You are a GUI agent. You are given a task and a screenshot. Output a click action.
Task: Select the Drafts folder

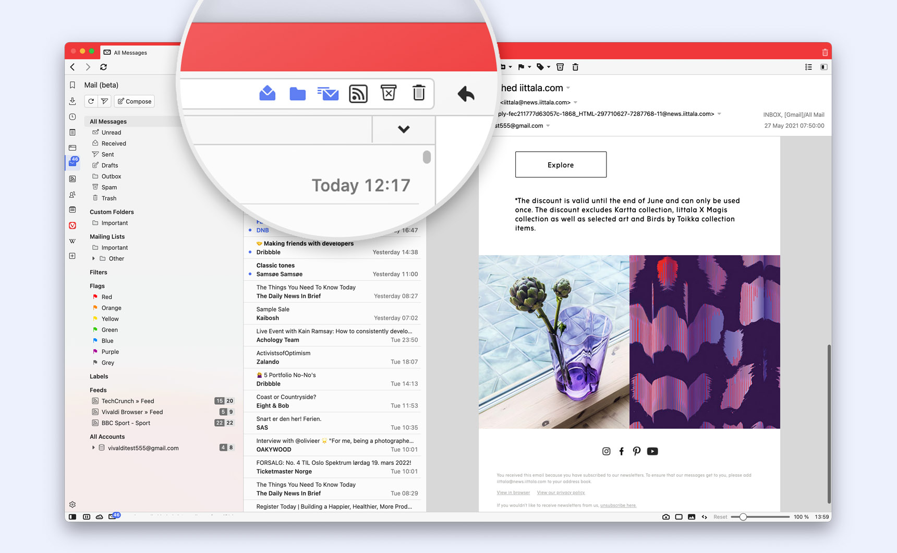110,165
